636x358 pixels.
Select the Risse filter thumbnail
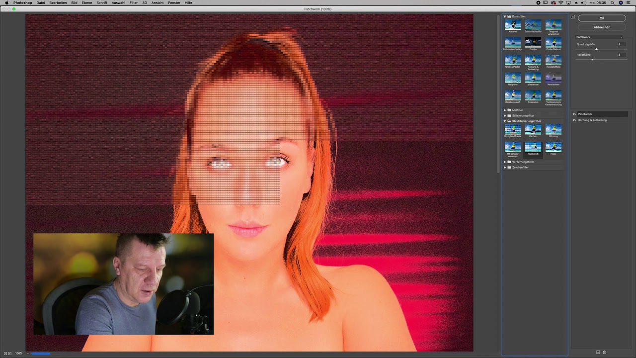(554, 147)
